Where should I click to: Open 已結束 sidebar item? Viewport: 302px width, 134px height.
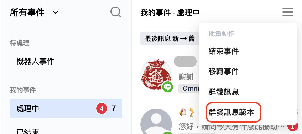point(27,132)
